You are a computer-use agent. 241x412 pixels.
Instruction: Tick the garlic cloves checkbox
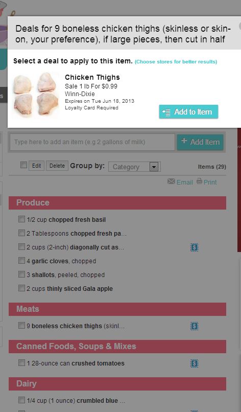[x=21, y=260]
